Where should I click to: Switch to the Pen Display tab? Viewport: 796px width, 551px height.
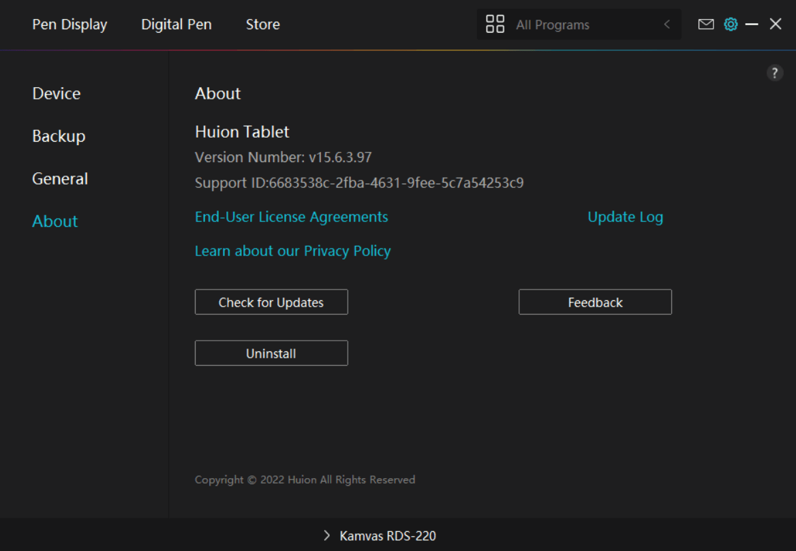[70, 25]
